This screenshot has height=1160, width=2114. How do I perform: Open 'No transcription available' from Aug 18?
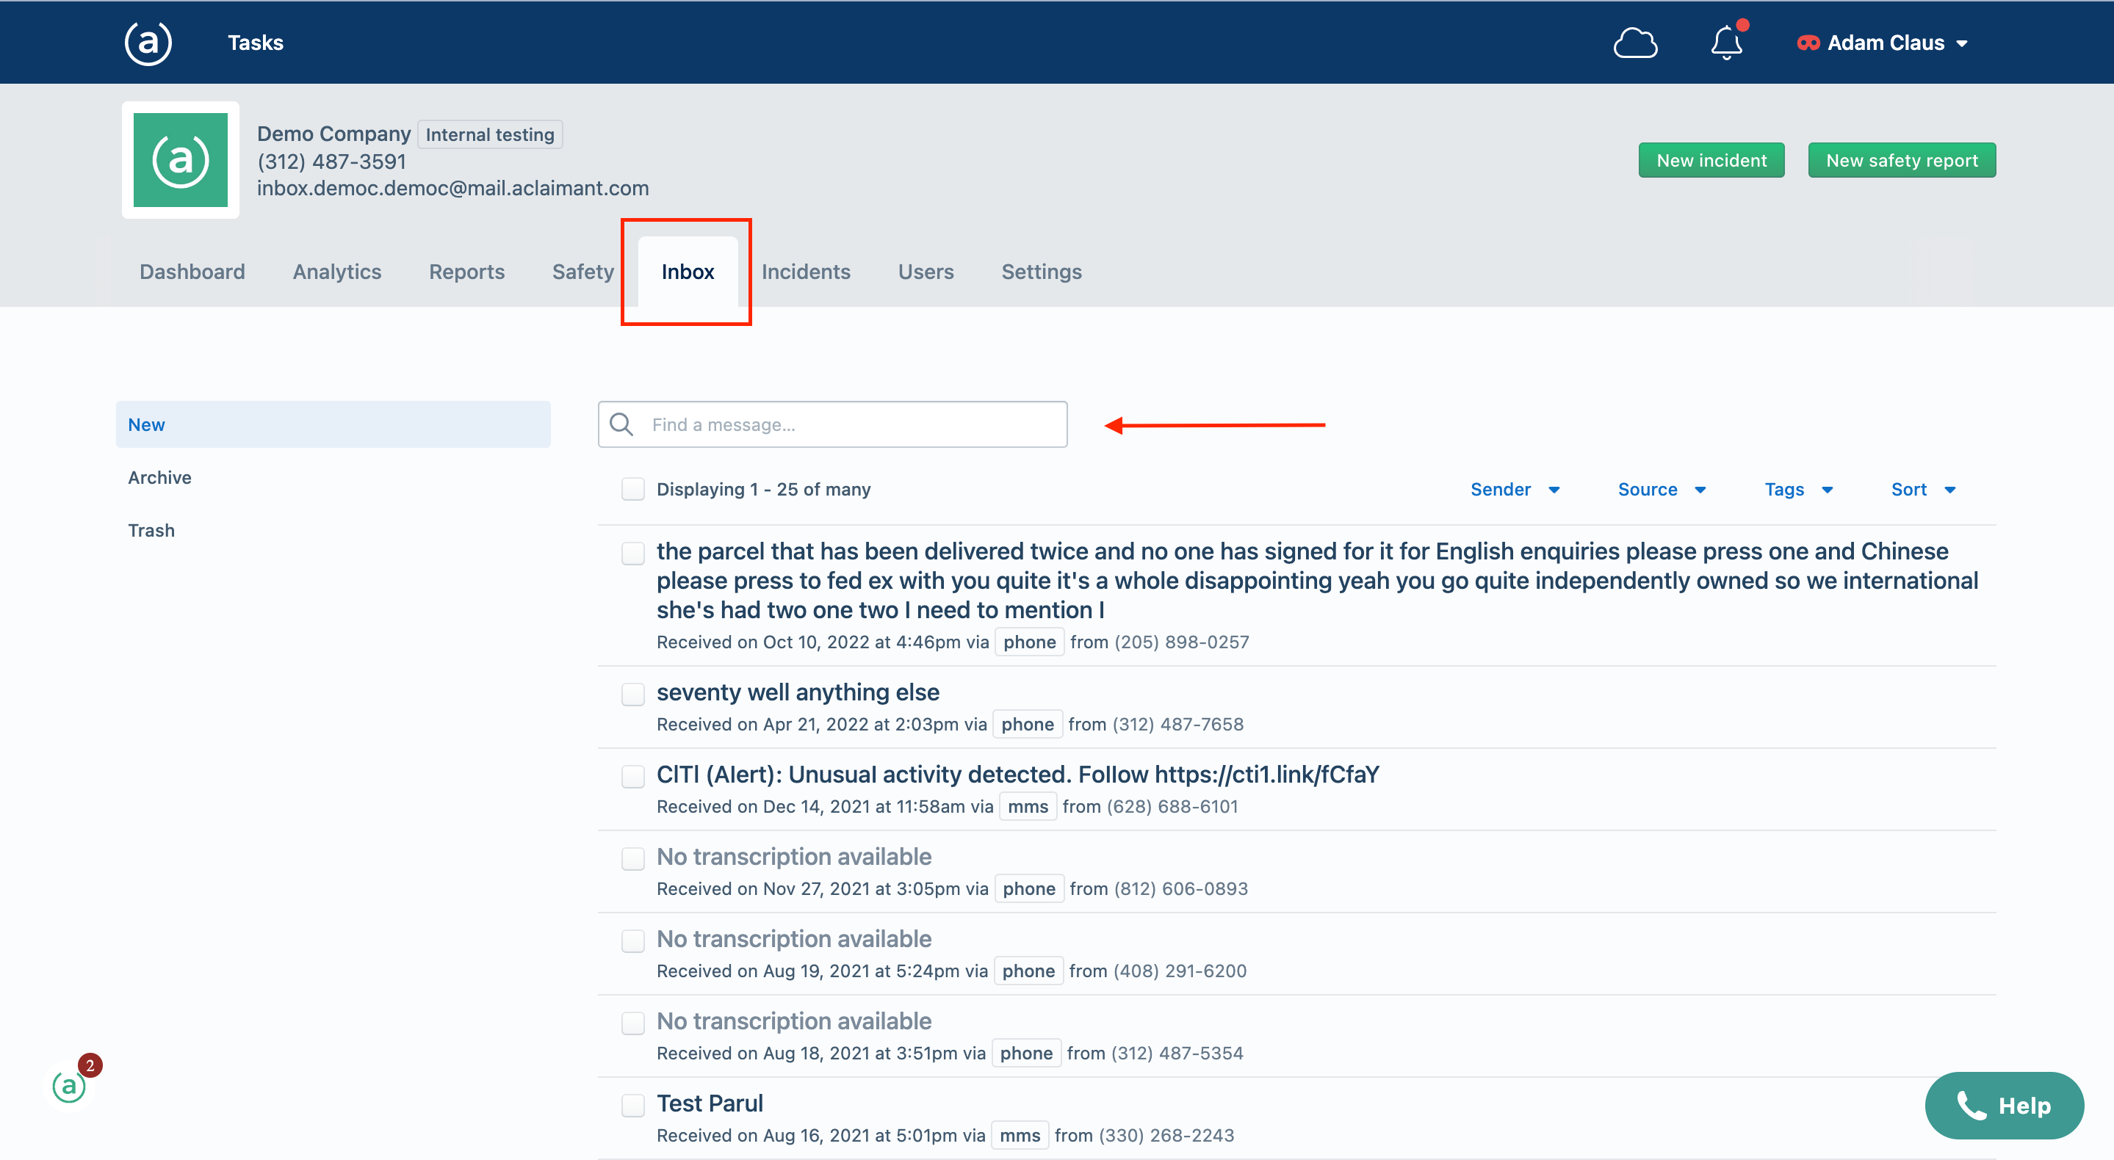pyautogui.click(x=793, y=1021)
